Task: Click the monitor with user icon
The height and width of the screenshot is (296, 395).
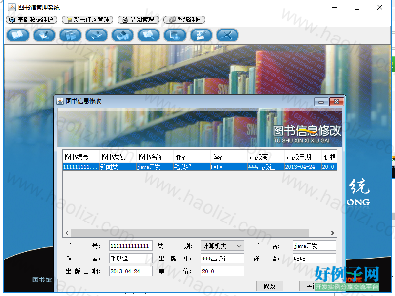Action: coord(175,35)
